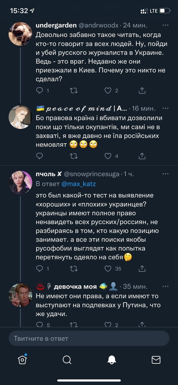Open more options on пчоль tweet
Viewport: 178px width, 385px height.
[166, 174]
